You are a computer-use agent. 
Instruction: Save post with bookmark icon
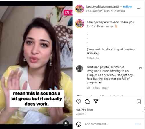(139, 102)
